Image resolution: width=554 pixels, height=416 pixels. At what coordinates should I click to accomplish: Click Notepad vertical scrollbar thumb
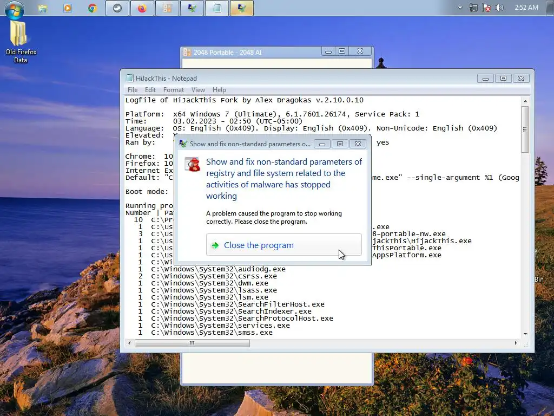coord(525,129)
